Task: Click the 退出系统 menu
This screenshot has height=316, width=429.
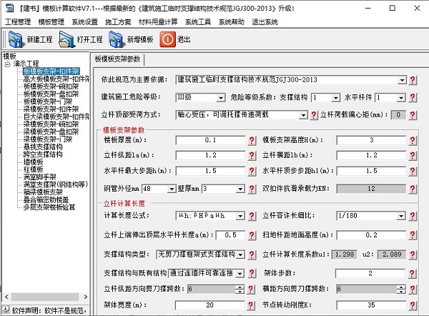Action: [x=265, y=22]
